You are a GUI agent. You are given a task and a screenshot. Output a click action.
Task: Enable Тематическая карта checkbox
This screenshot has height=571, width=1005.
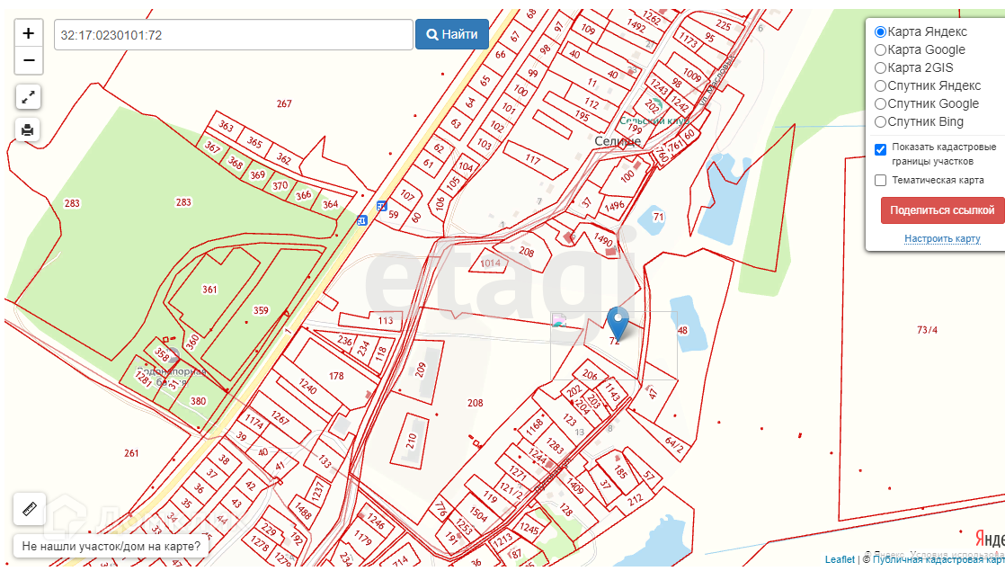(x=881, y=180)
